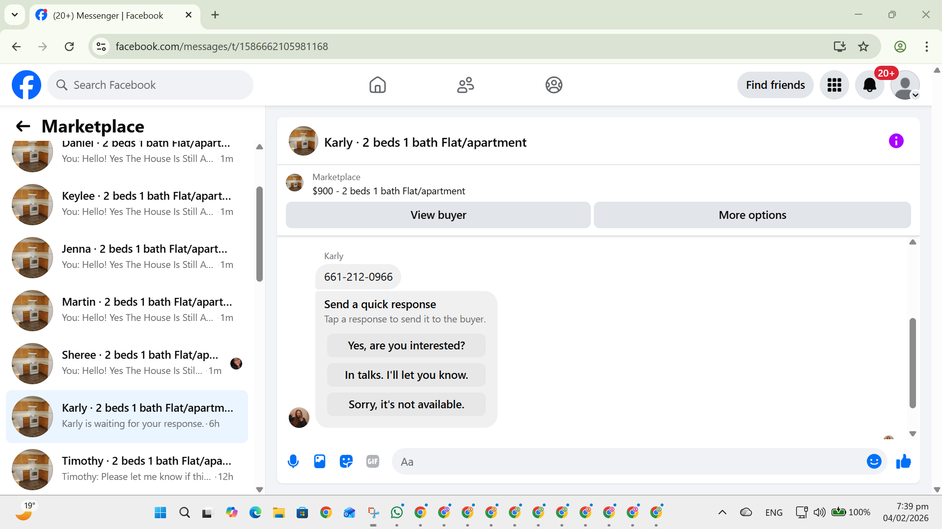Image resolution: width=942 pixels, height=529 pixels.
Task: Click the chat messages scrollbar
Action: pyautogui.click(x=913, y=363)
